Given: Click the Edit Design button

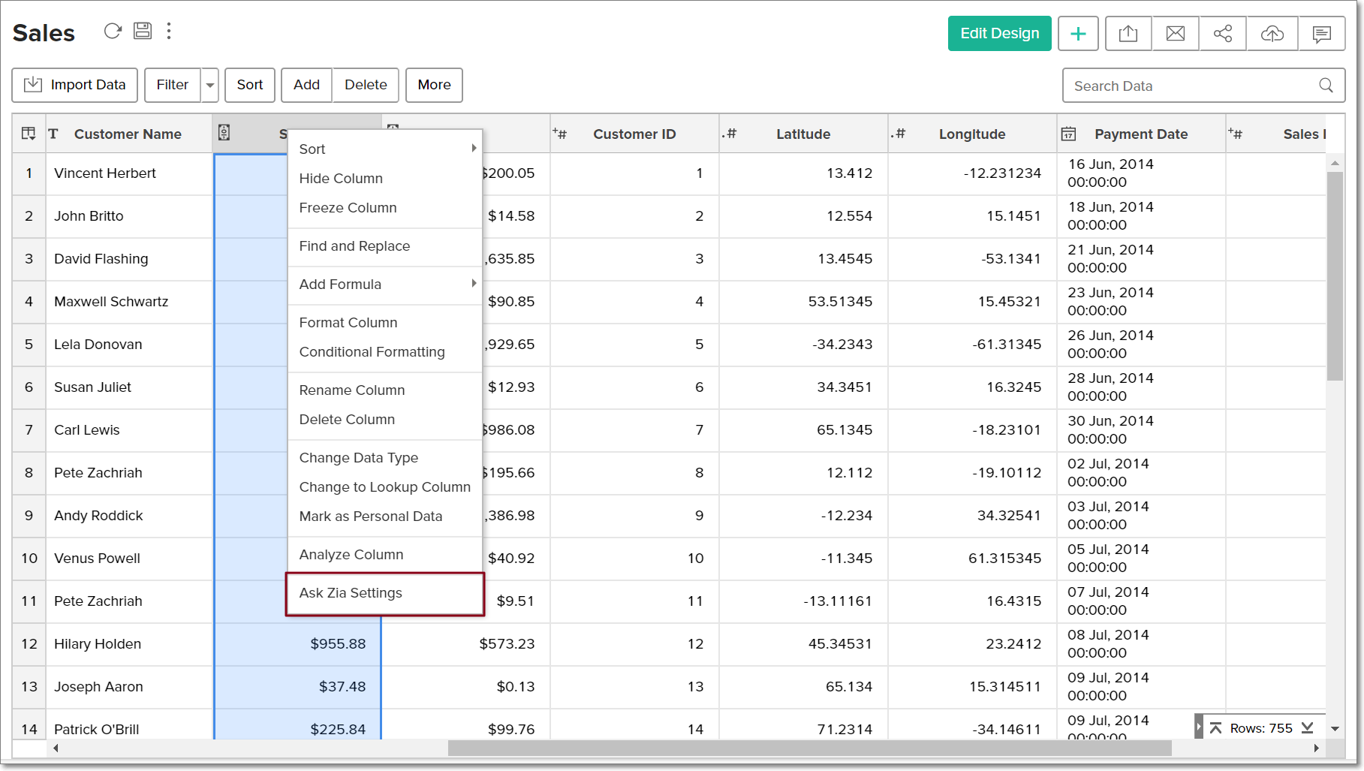Looking at the screenshot, I should tap(999, 34).
